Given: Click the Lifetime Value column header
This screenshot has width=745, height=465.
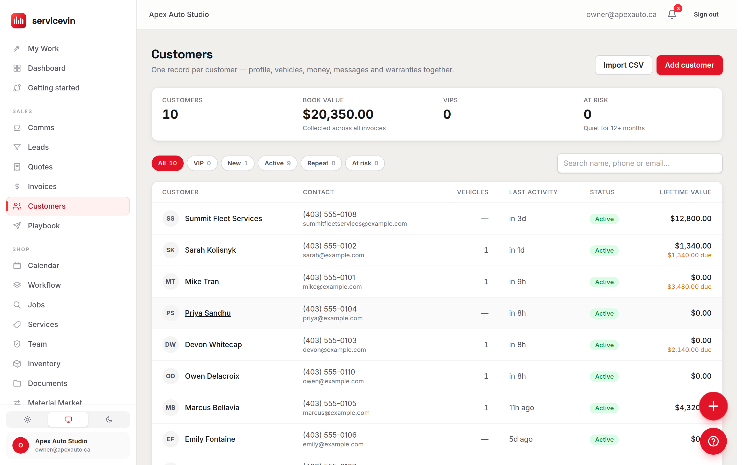Looking at the screenshot, I should coord(686,192).
